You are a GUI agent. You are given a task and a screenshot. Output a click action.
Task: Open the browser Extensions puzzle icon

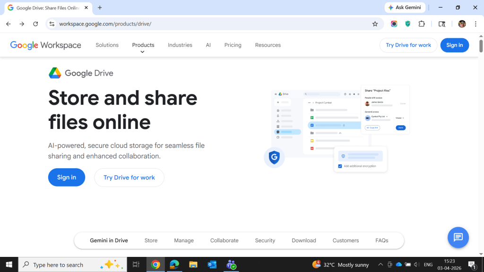pos(421,24)
